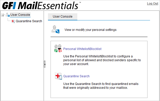Open the Personal Whitelist\Blocklist link
Viewport: 160px width, 101px height.
coord(82,49)
